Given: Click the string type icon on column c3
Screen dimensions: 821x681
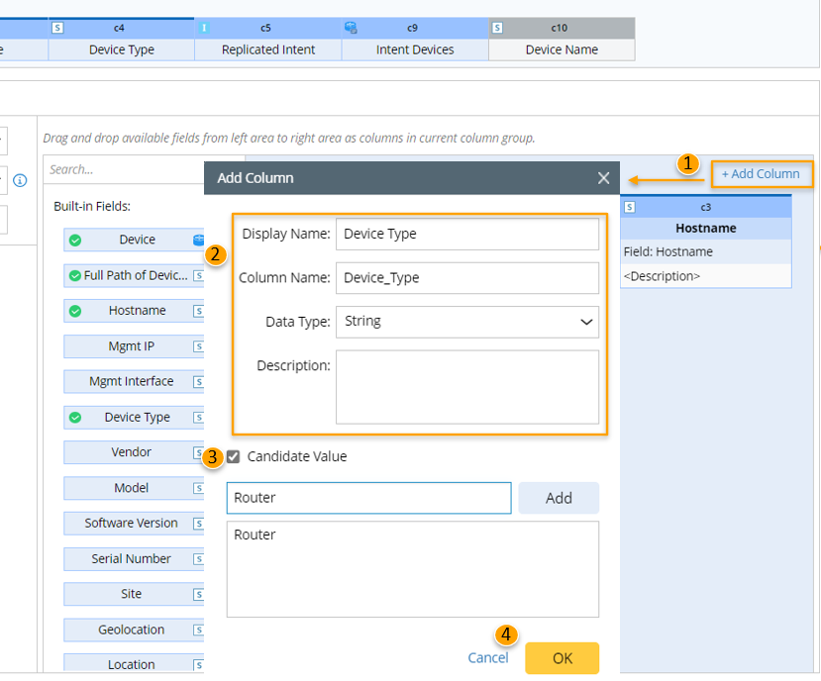Looking at the screenshot, I should [x=630, y=207].
